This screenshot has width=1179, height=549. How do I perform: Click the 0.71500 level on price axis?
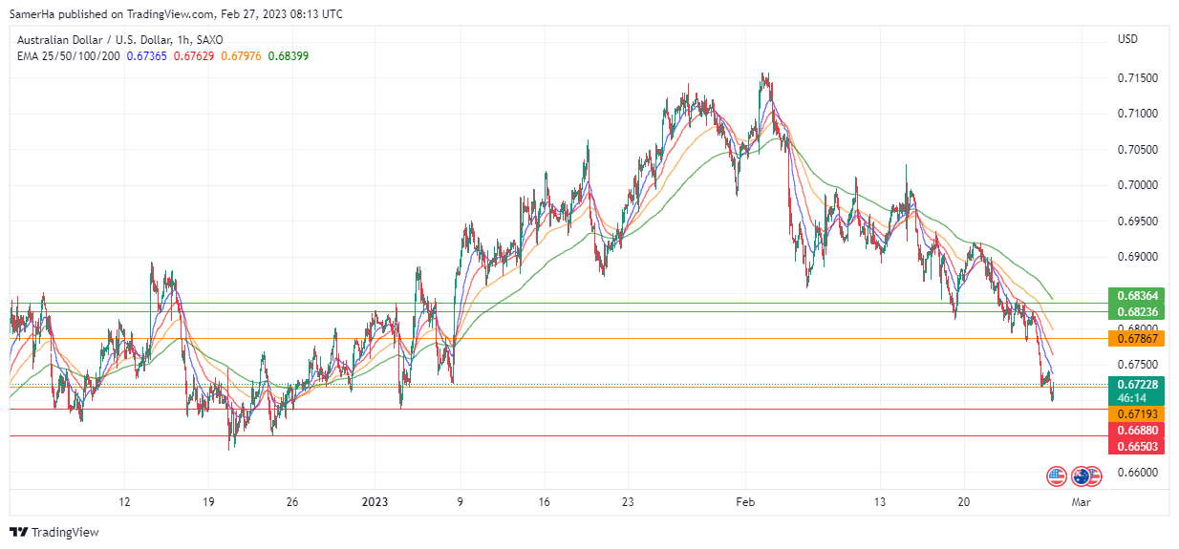[1137, 77]
